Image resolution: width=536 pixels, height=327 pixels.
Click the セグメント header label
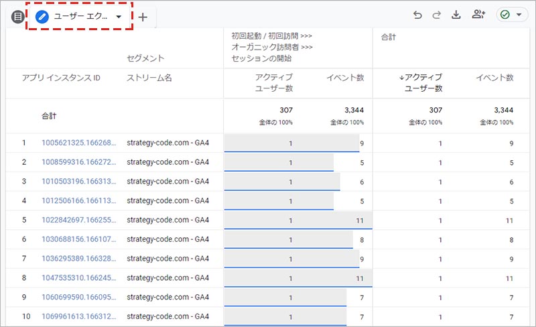pyautogui.click(x=145, y=58)
